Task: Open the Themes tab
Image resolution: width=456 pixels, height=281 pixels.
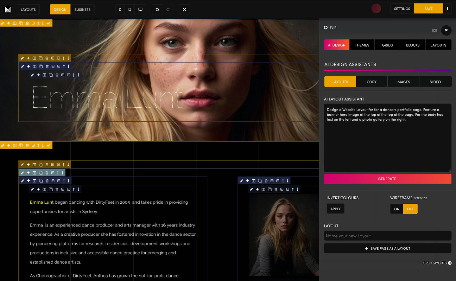Action: tap(362, 45)
